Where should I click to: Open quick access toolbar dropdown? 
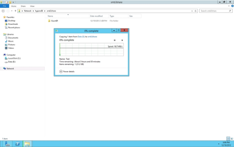point(13,2)
